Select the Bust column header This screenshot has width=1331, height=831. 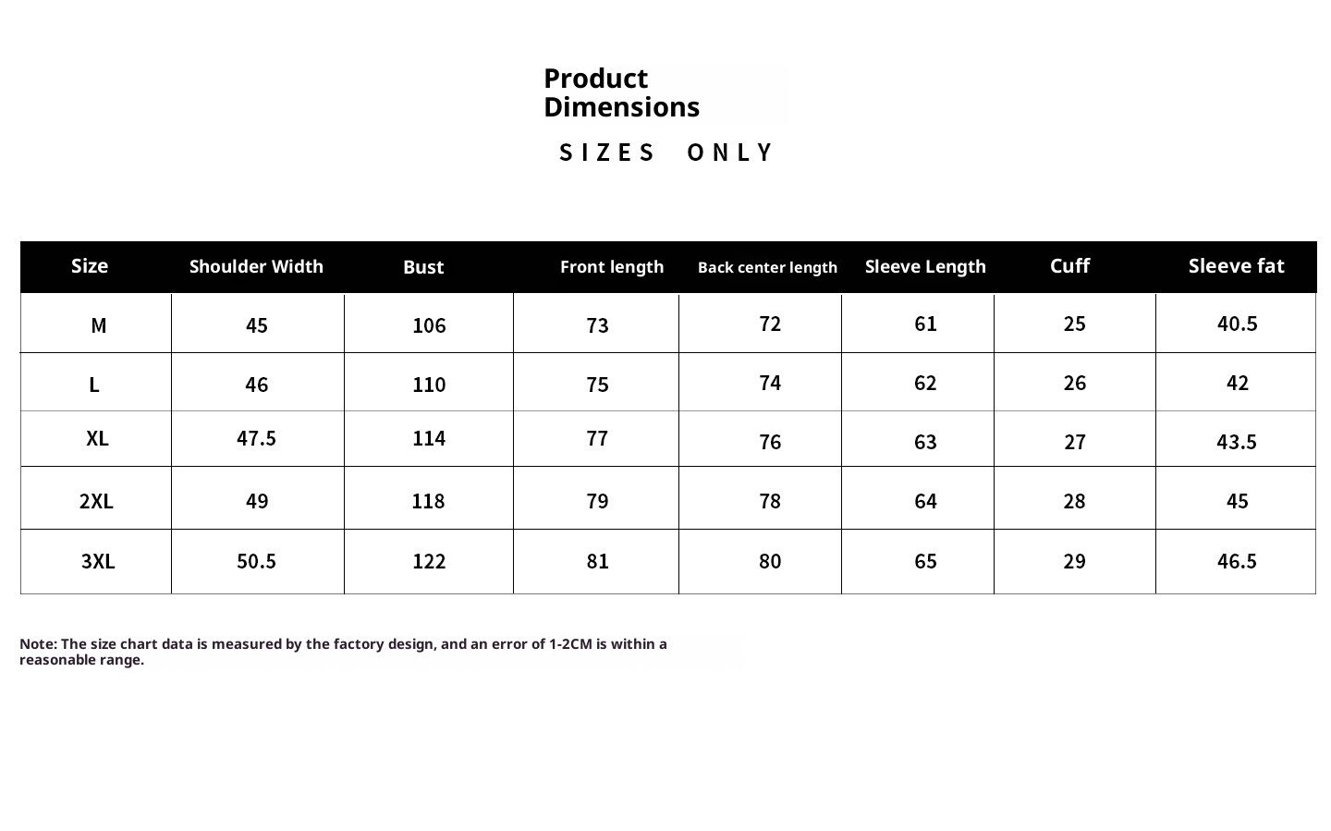coord(423,267)
